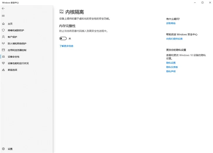Screen dimensions: 213x153
Task: Click the 更改你的隐私设置 heading
Action: (x=176, y=50)
